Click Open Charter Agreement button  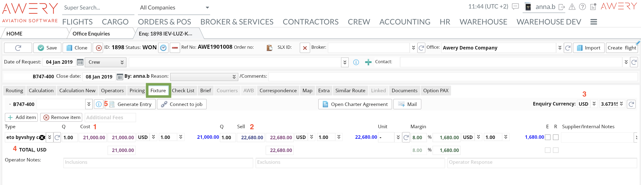[x=355, y=104]
